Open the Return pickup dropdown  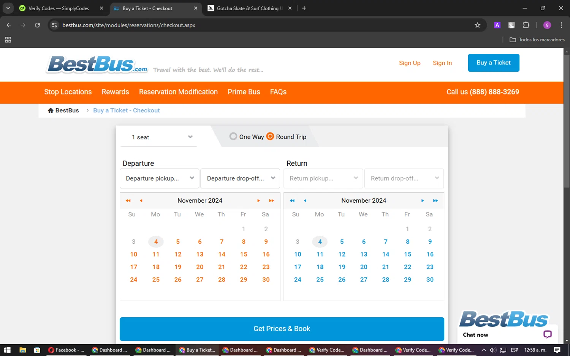click(x=323, y=178)
